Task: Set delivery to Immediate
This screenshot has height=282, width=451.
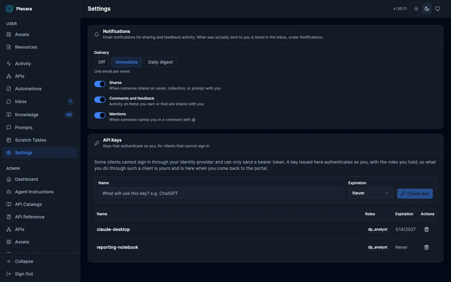Action: 127,62
